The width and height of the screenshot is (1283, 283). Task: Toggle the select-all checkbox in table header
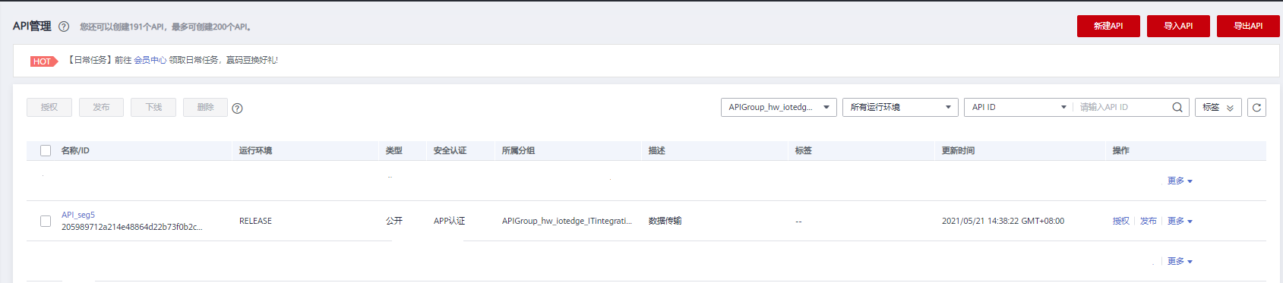click(46, 151)
